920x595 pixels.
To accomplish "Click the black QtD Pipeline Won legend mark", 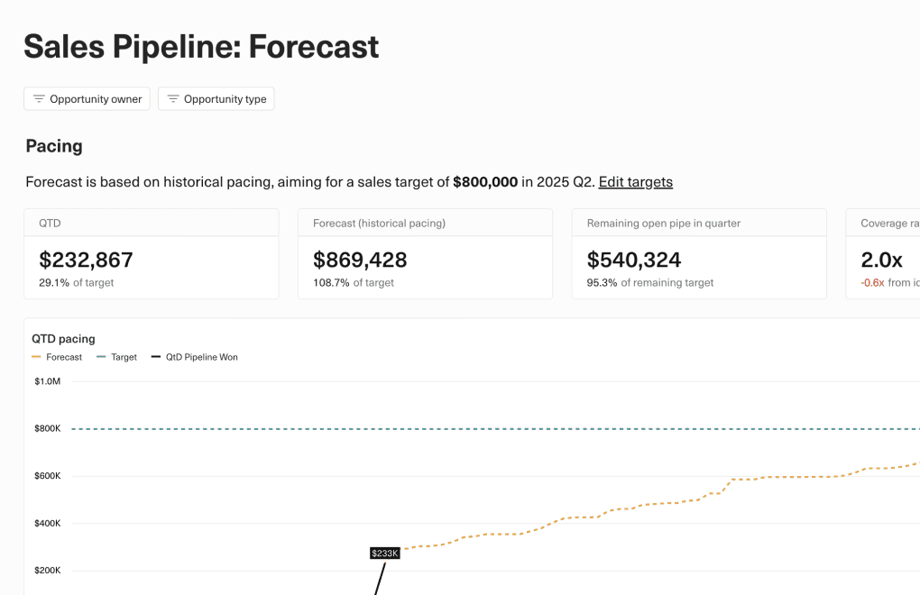I will (155, 357).
